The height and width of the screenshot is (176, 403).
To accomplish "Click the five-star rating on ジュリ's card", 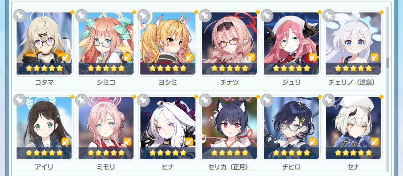I will coord(291,68).
